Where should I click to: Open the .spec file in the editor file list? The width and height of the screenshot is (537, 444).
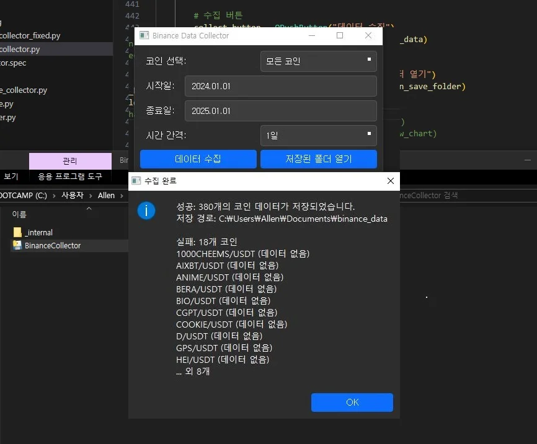click(x=13, y=63)
